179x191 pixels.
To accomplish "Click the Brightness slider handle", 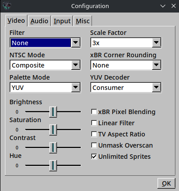I will 53,112.
